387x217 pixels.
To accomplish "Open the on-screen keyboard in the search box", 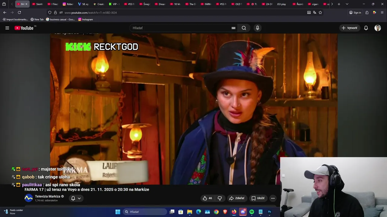I will pos(233,28).
